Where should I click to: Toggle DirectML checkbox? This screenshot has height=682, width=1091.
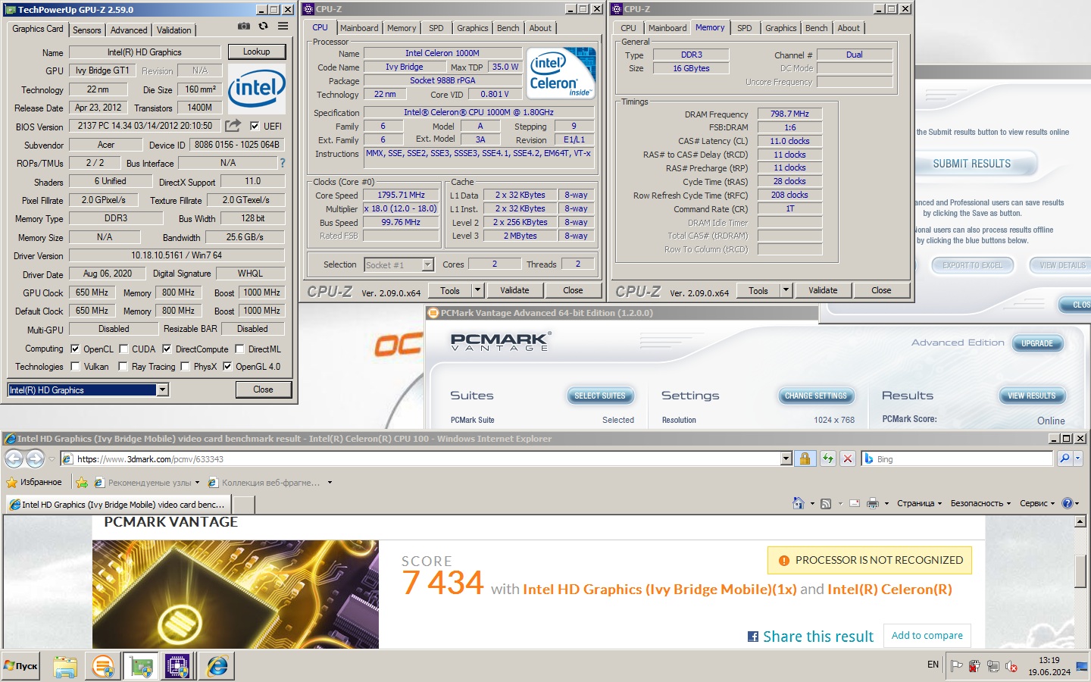pyautogui.click(x=239, y=349)
